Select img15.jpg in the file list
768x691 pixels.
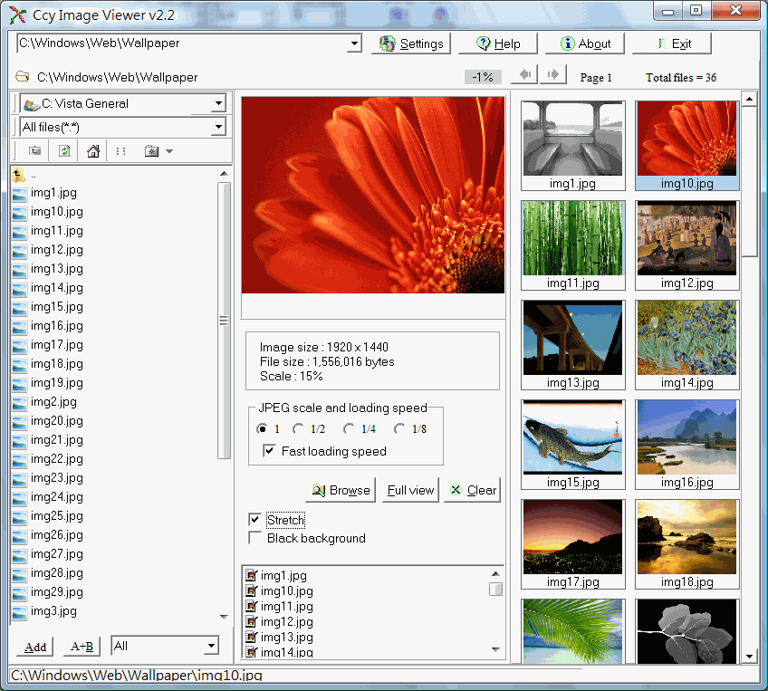click(x=56, y=307)
